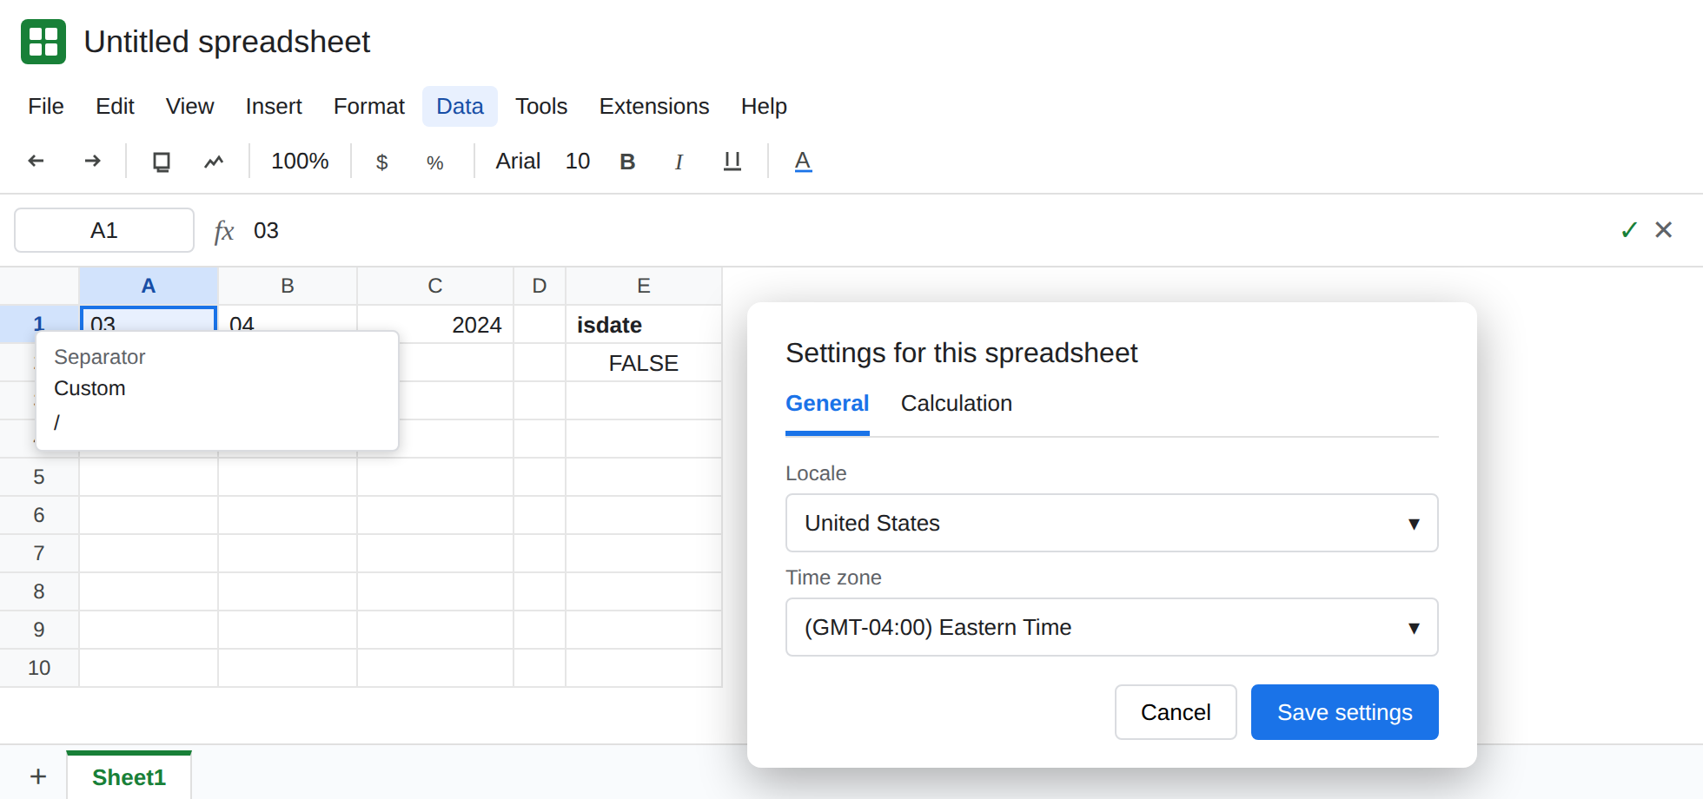Image resolution: width=1703 pixels, height=799 pixels.
Task: Click the isdate cell
Action: coord(644,324)
